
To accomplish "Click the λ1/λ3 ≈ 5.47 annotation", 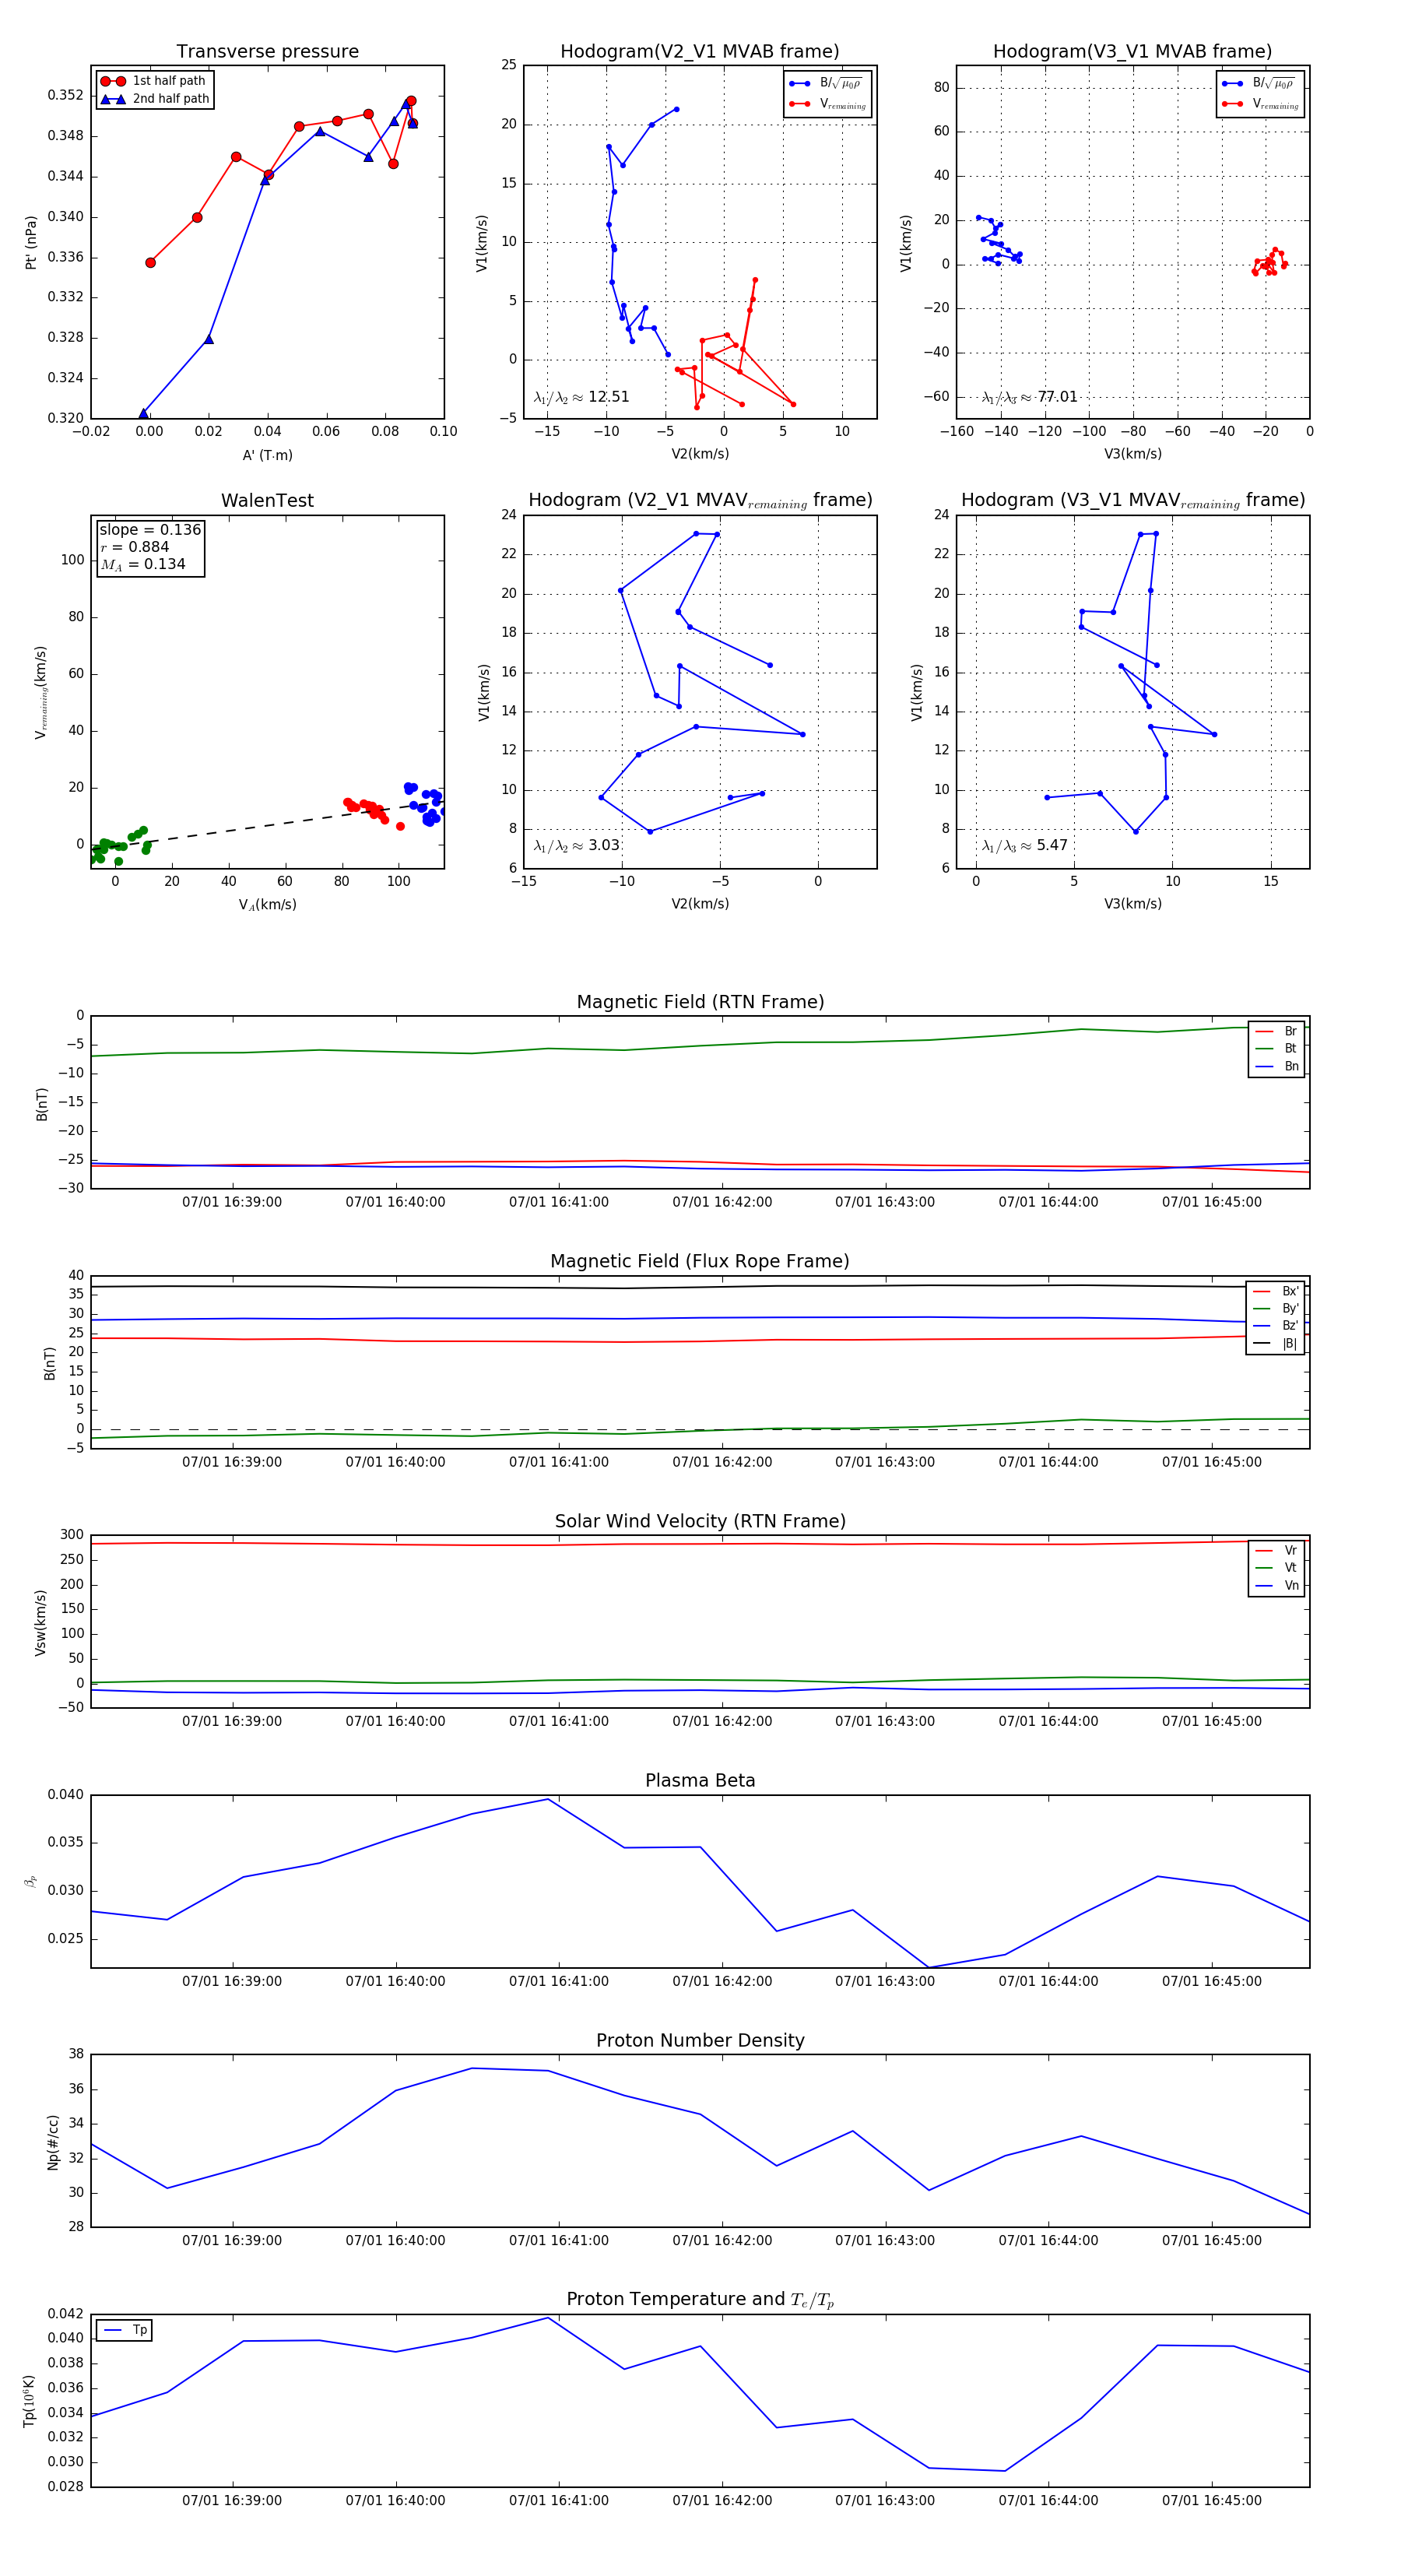I will pyautogui.click(x=1024, y=845).
